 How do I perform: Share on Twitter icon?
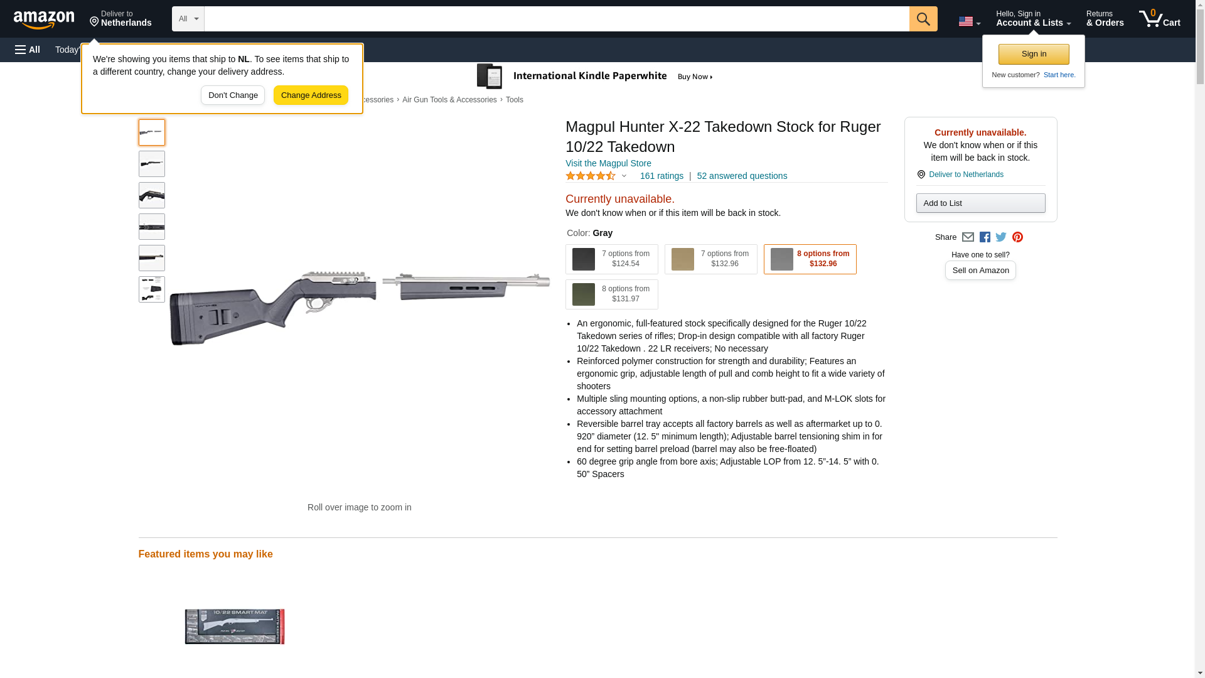click(x=1001, y=237)
